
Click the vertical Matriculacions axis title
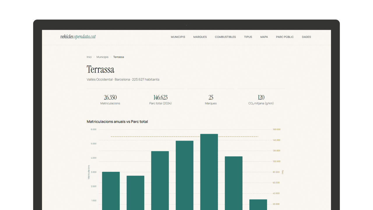[89, 172]
